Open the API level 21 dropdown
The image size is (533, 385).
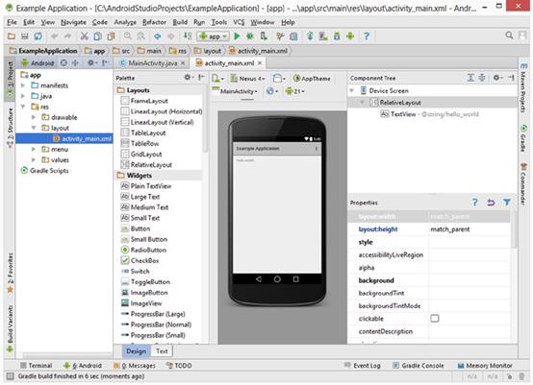tap(294, 91)
